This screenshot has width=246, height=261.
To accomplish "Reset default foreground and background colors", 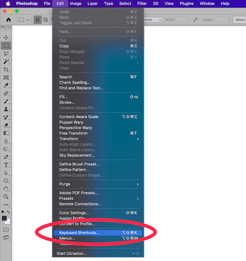I will (x=3, y=212).
